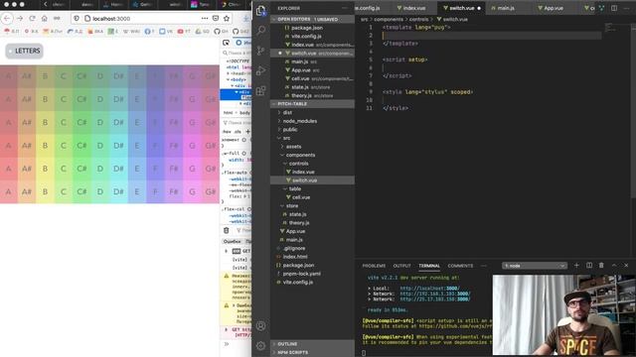Click the top-row green C# cell
The height and width of the screenshot is (357, 636).
tap(81, 76)
